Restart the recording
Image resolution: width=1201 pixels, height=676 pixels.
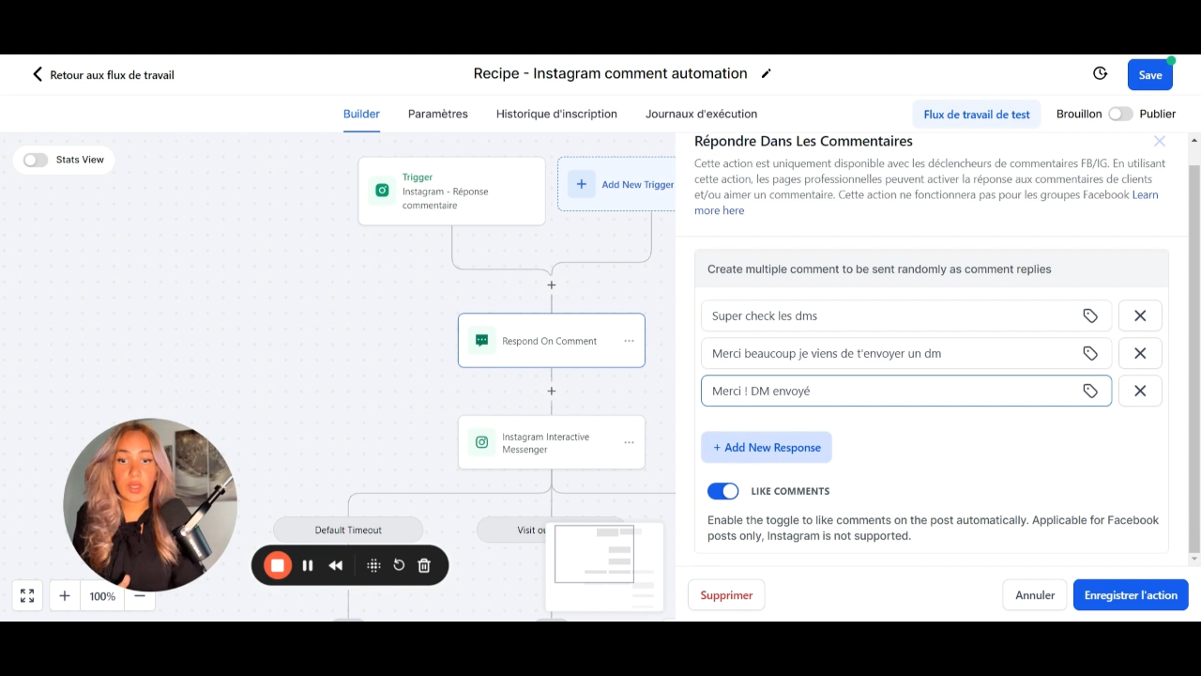point(399,565)
